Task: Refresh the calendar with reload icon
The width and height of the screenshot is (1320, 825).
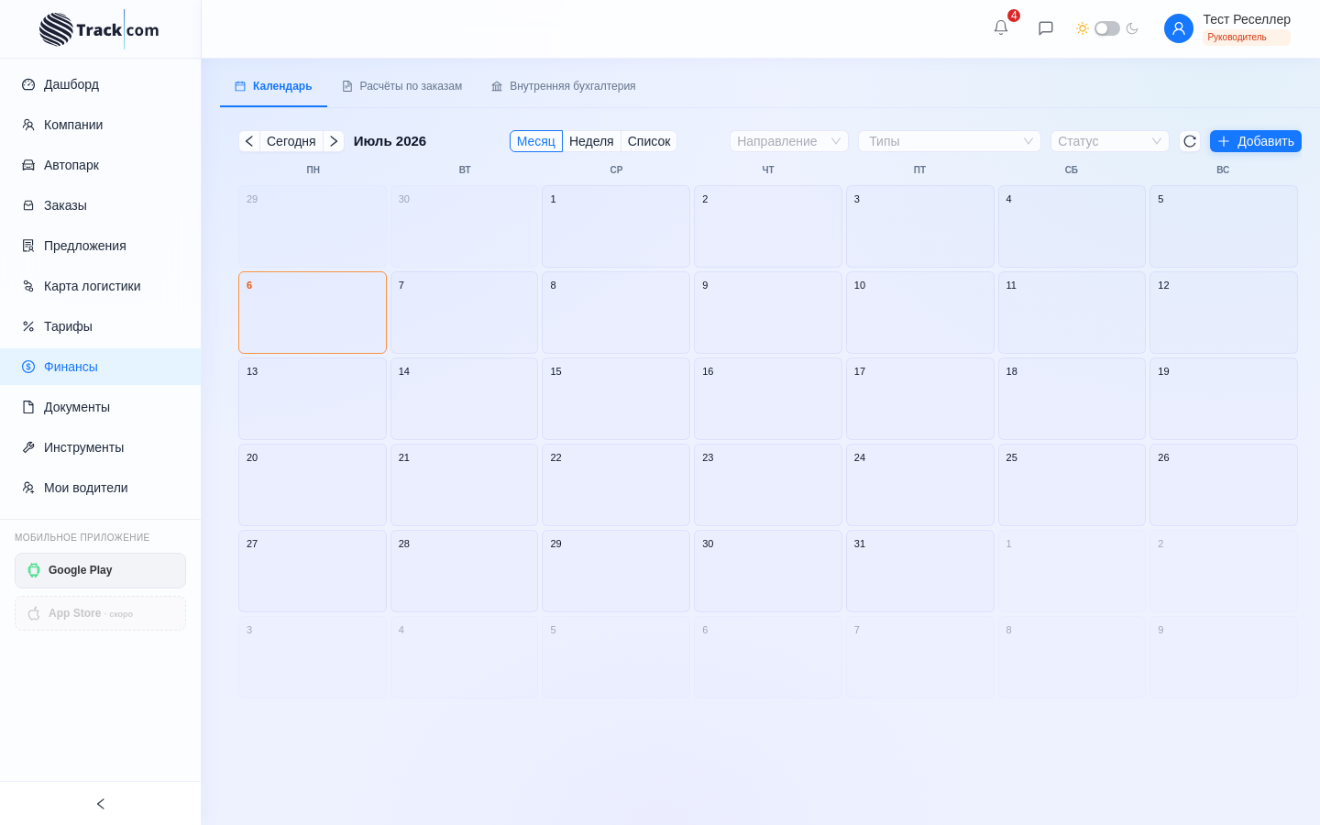Action: point(1190,141)
